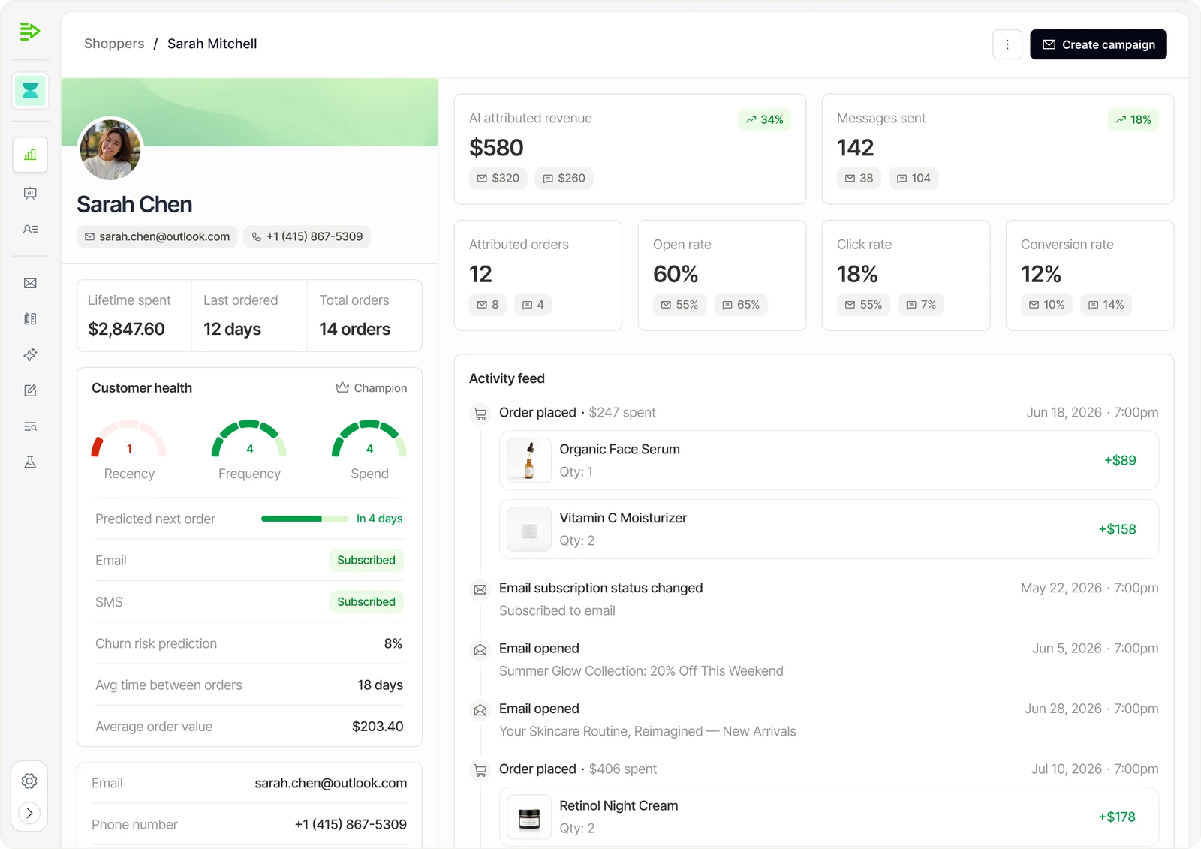This screenshot has height=849, width=1201.
Task: Click the Create campaign button
Action: pos(1098,44)
